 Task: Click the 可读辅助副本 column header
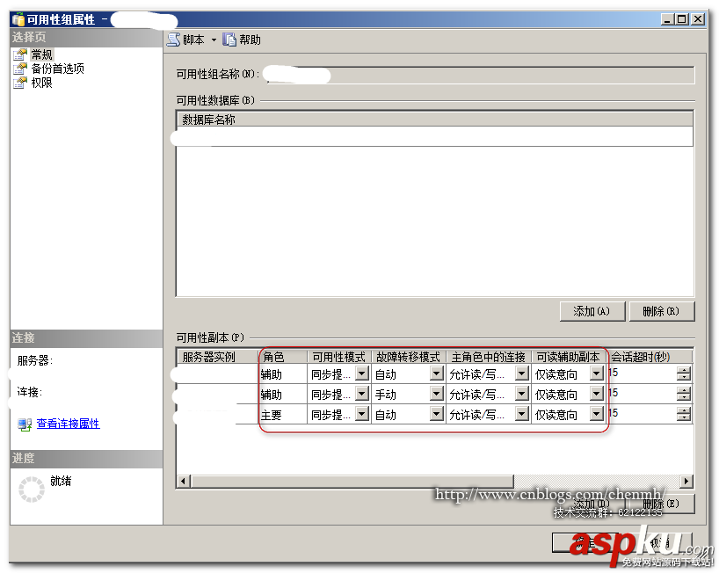pos(568,357)
